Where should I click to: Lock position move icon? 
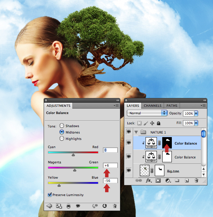152,123
